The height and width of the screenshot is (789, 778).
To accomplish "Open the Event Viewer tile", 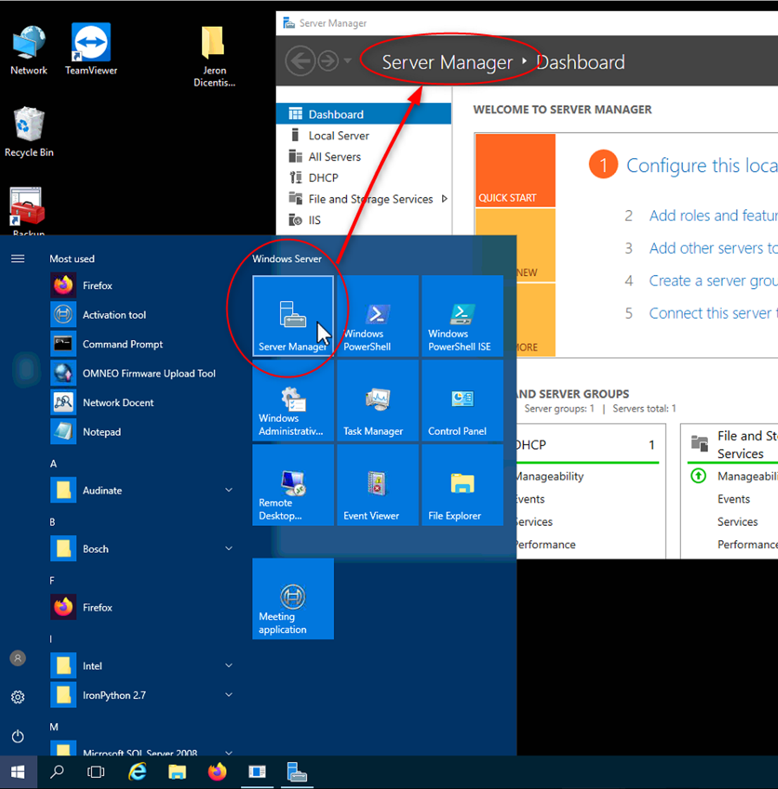I will click(377, 485).
